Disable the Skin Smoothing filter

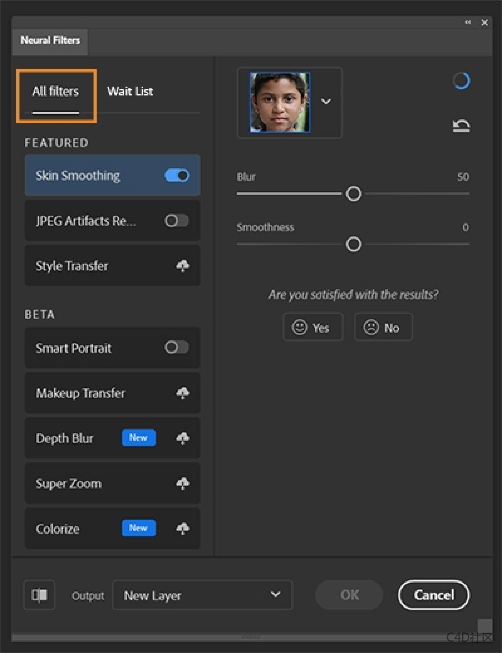pos(176,175)
